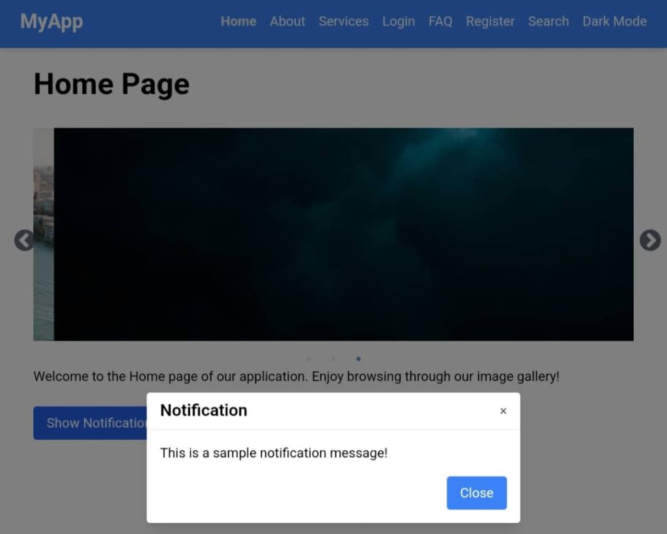Open the Services nav item
667x534 pixels.
343,21
